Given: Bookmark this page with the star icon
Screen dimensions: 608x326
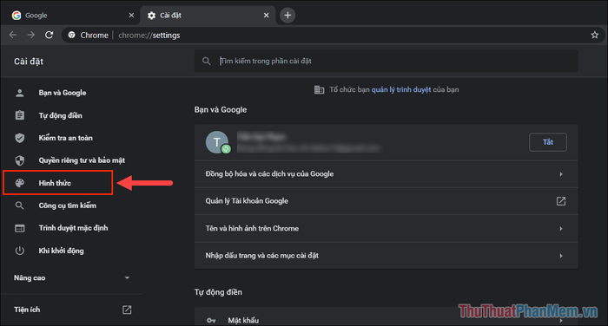Looking at the screenshot, I should click(x=594, y=36).
